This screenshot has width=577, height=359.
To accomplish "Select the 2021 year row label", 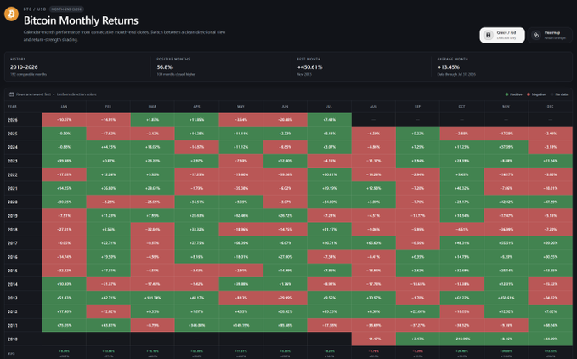I will point(13,188).
